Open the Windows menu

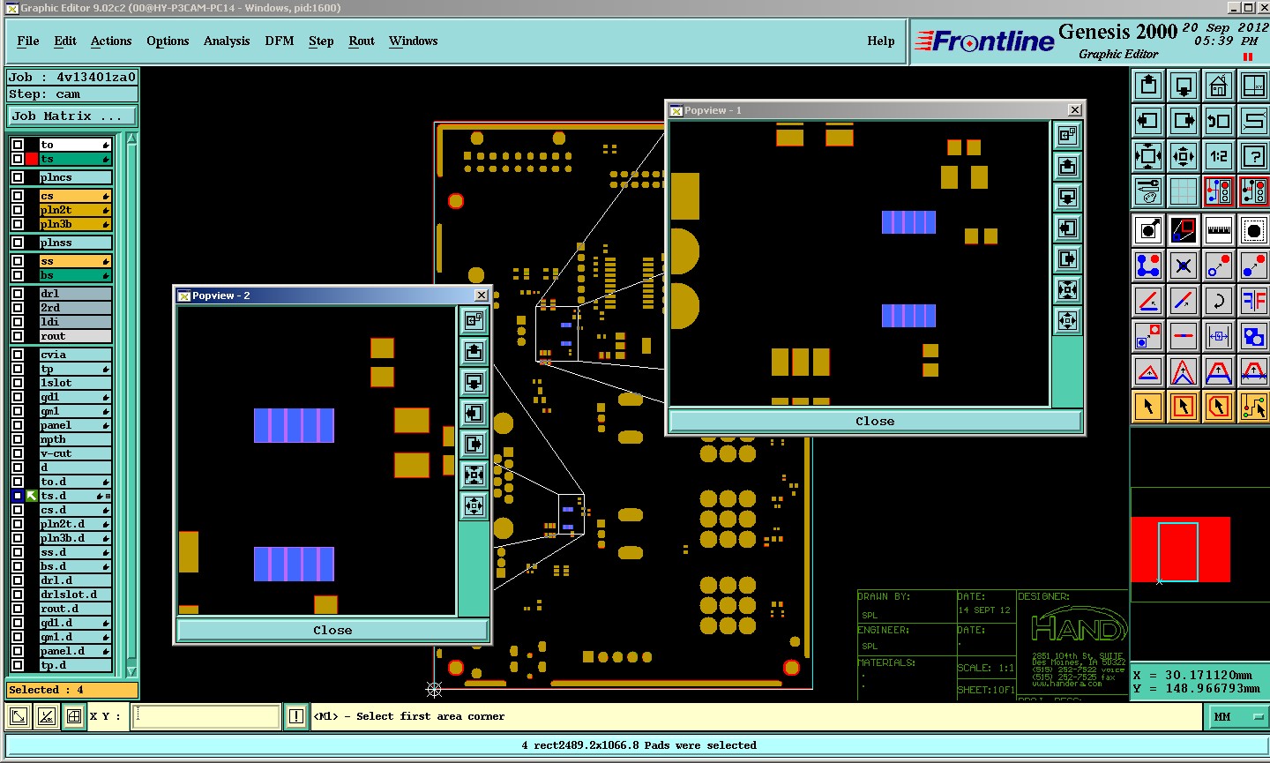[x=413, y=41]
